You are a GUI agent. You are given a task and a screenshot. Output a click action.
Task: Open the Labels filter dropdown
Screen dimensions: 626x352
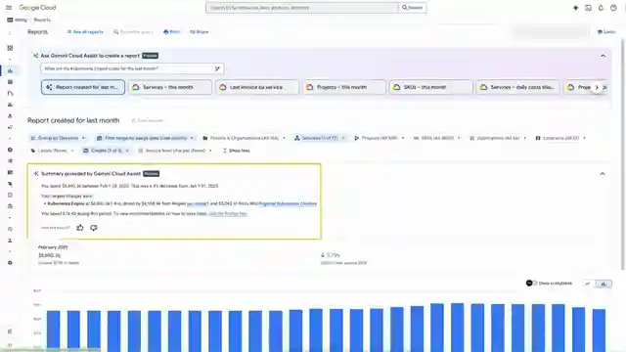pyautogui.click(x=52, y=151)
